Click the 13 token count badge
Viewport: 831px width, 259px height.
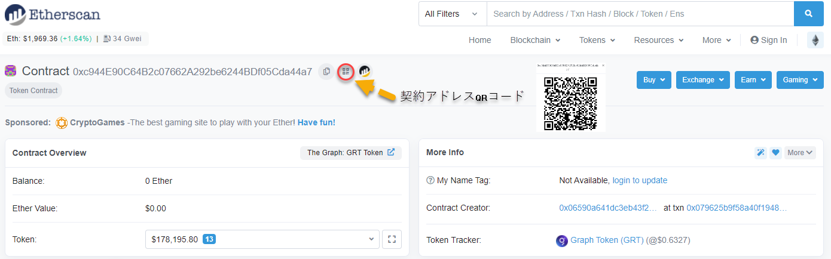coord(209,239)
